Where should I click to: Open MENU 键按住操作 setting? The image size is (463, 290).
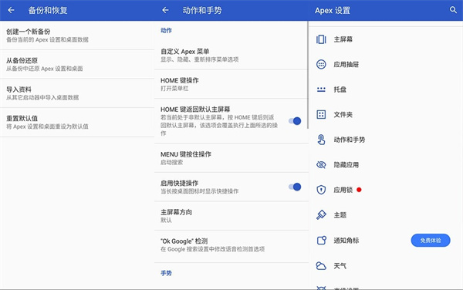[x=231, y=158]
